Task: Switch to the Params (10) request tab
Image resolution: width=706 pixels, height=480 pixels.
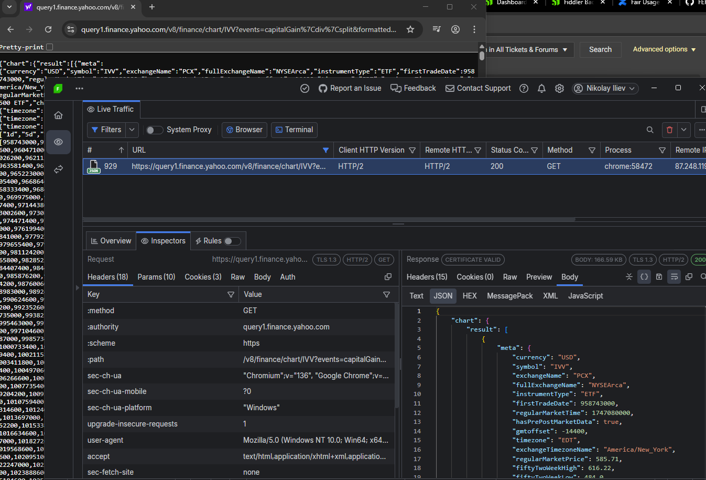Action: pyautogui.click(x=156, y=277)
